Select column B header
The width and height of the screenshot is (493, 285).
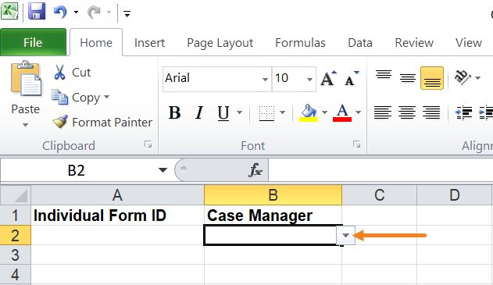point(273,195)
